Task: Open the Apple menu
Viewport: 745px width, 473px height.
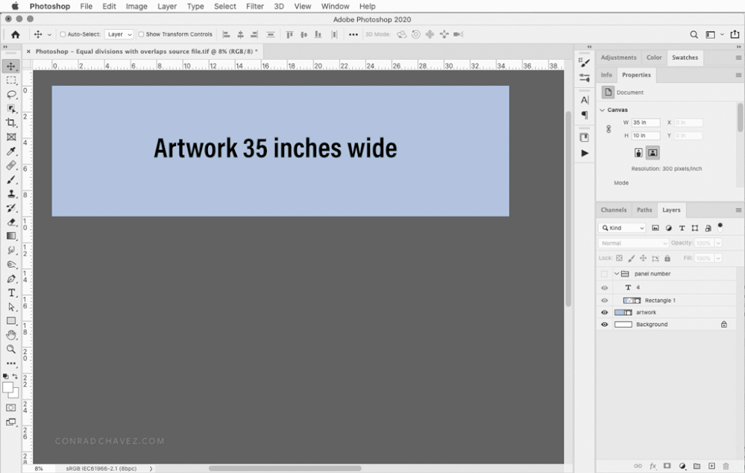Action: tap(15, 6)
